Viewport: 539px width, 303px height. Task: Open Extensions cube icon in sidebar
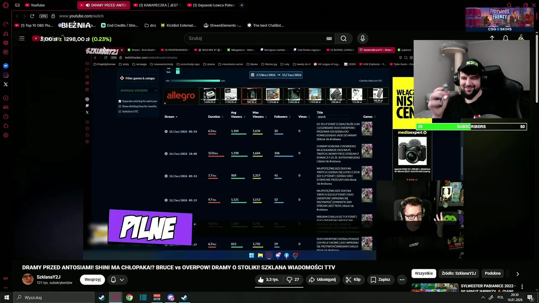[x=5, y=126]
